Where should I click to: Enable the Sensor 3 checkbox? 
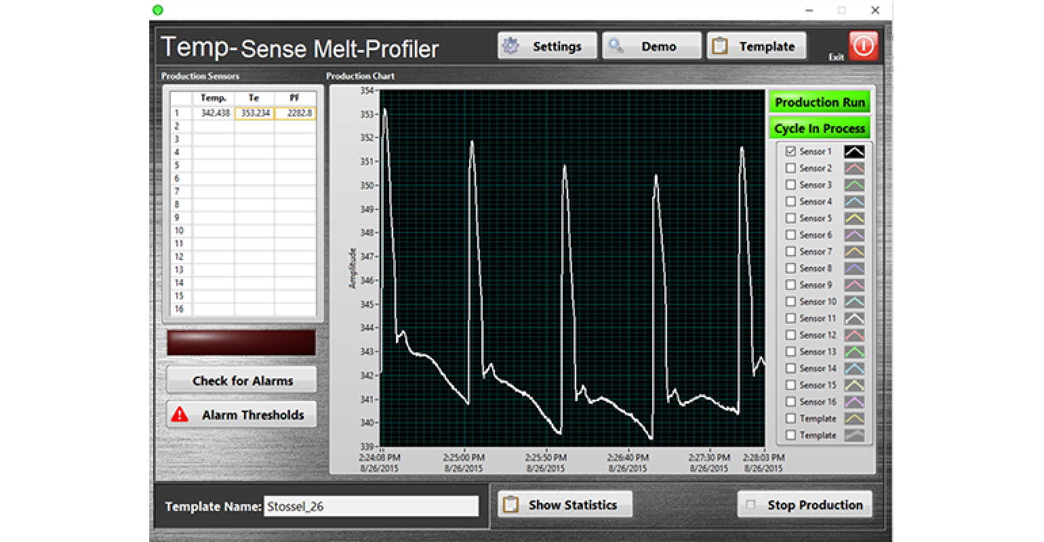(x=790, y=185)
